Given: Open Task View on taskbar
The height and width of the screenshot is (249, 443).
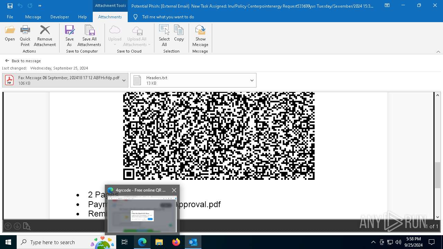Looking at the screenshot, I should [125, 242].
